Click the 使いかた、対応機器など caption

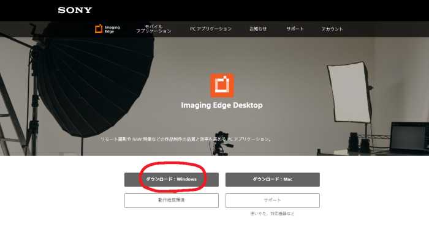pos(273,213)
